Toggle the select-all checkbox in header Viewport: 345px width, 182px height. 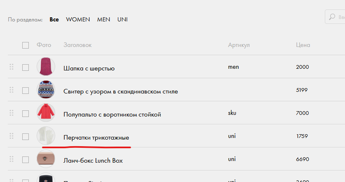26,45
